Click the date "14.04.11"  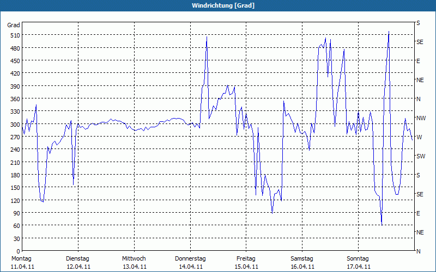pos(191,267)
